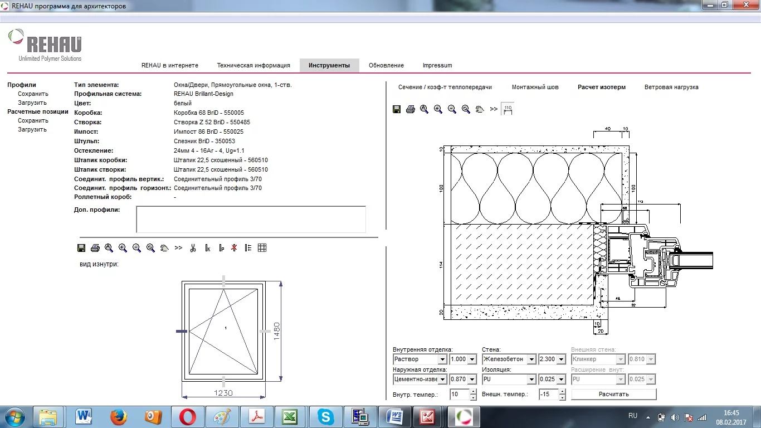Refresh zoom in isotherm section toolbar
This screenshot has width=761, height=428.
click(x=466, y=109)
